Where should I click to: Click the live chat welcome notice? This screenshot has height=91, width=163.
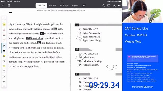click(x=143, y=58)
